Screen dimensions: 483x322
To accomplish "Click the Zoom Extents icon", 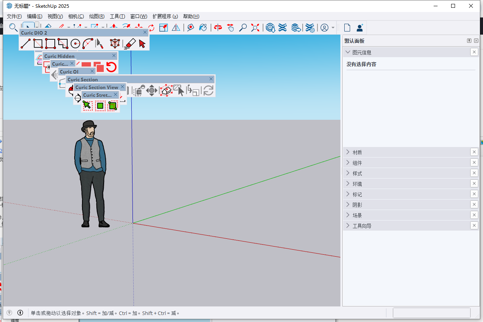I will tap(255, 28).
